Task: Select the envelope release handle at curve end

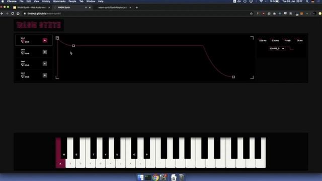Action: (x=233, y=77)
